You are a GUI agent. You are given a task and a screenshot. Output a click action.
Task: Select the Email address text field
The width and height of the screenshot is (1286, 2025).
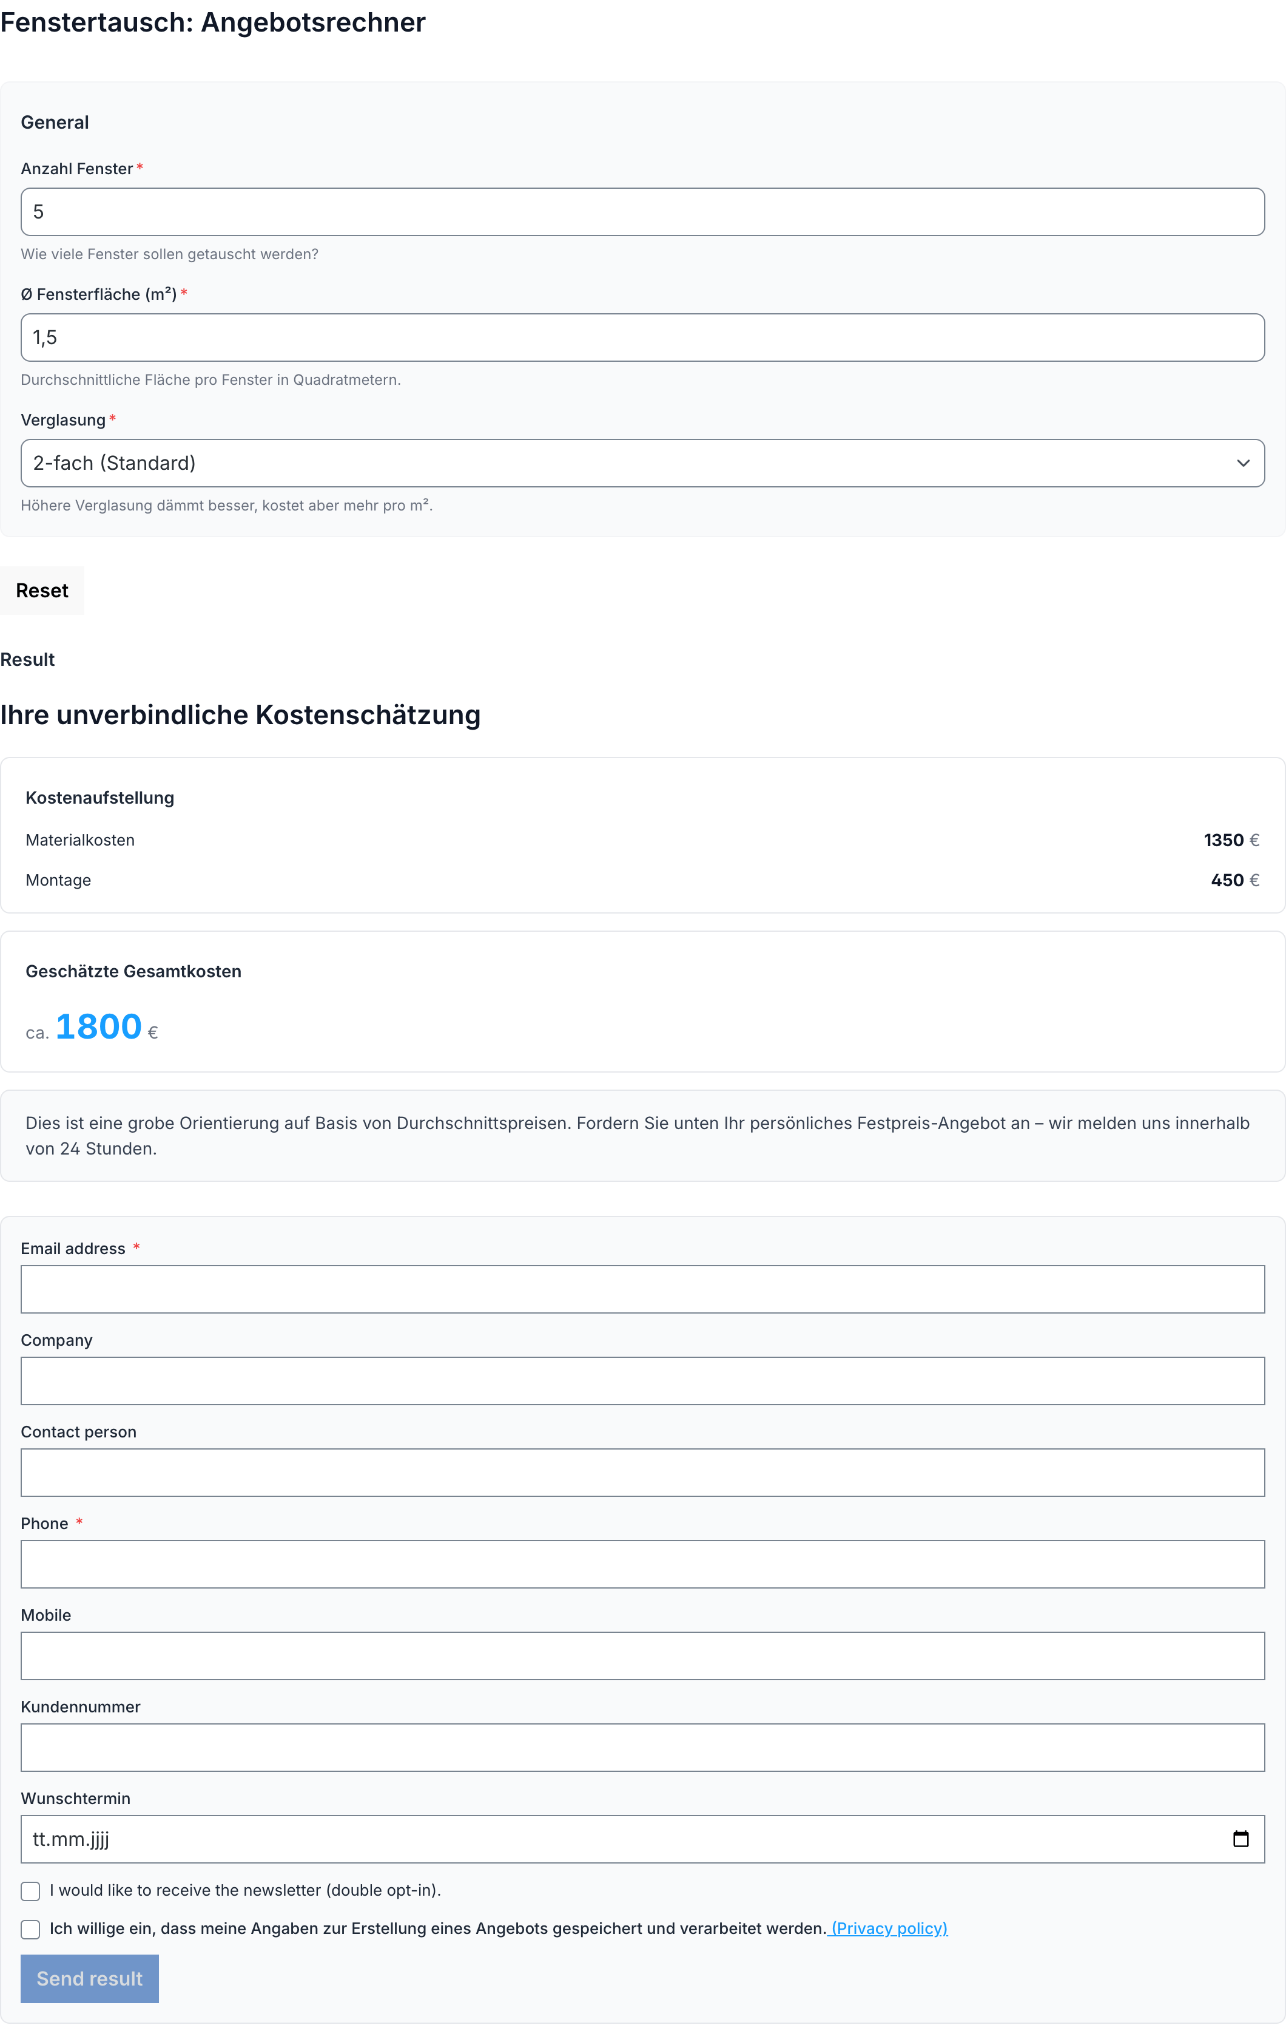click(x=642, y=1289)
